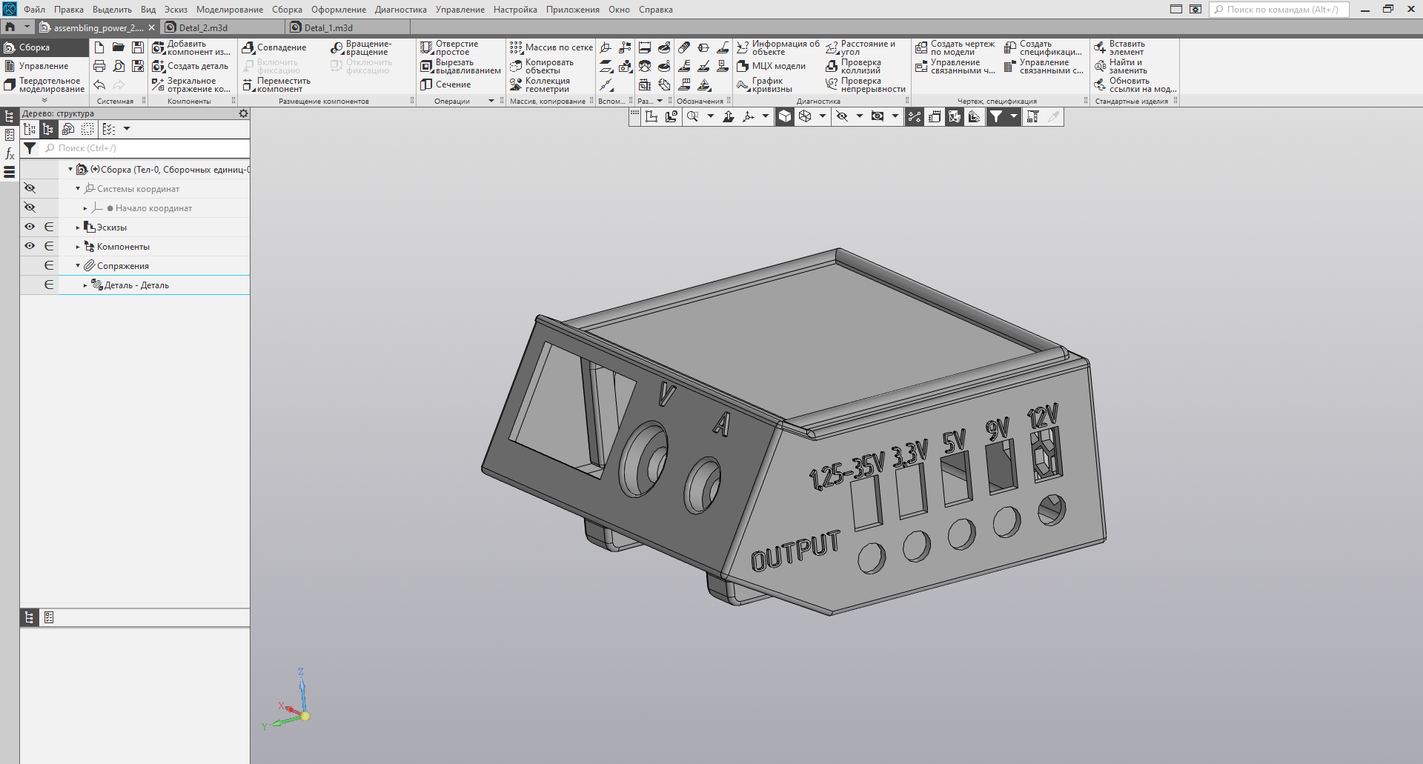Viewport: 1423px width, 764px height.
Task: Click the save icon in Системная group
Action: 138,47
